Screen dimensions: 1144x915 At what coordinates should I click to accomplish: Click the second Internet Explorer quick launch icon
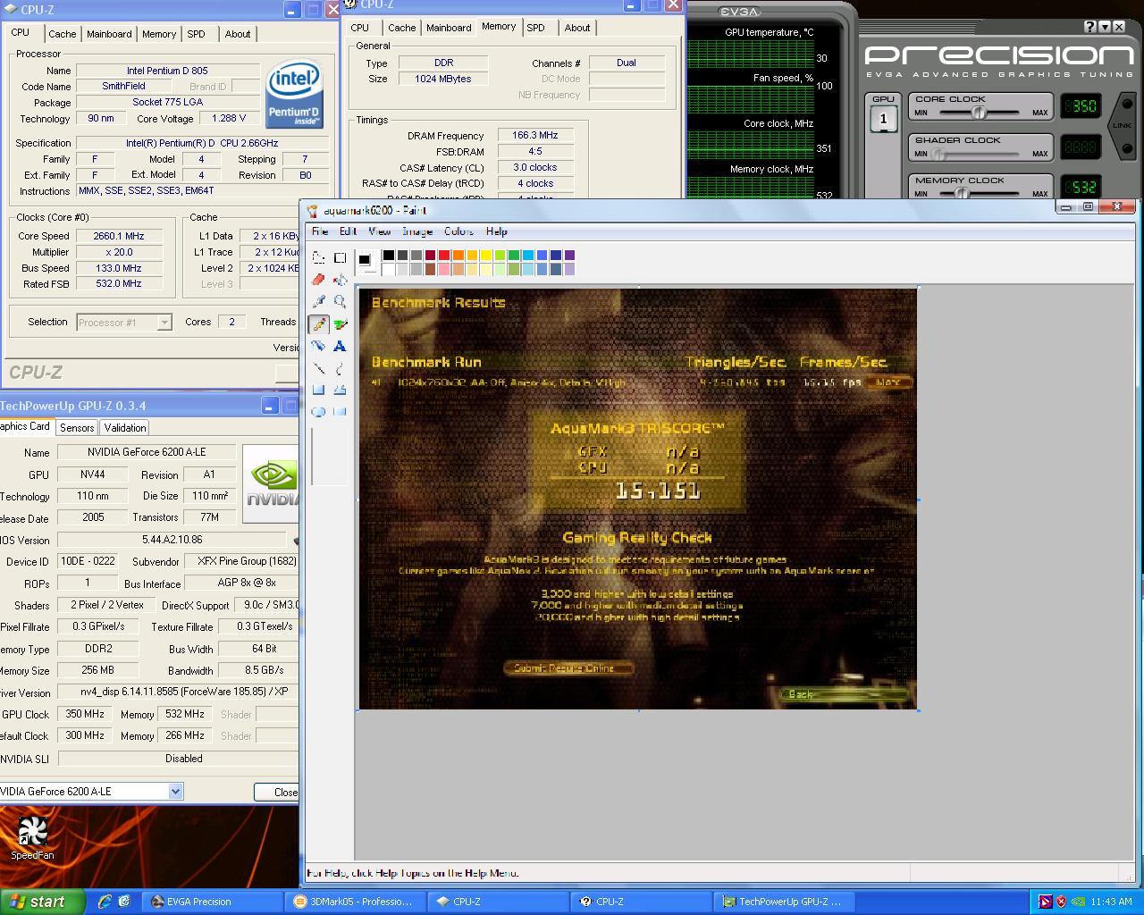pos(124,902)
